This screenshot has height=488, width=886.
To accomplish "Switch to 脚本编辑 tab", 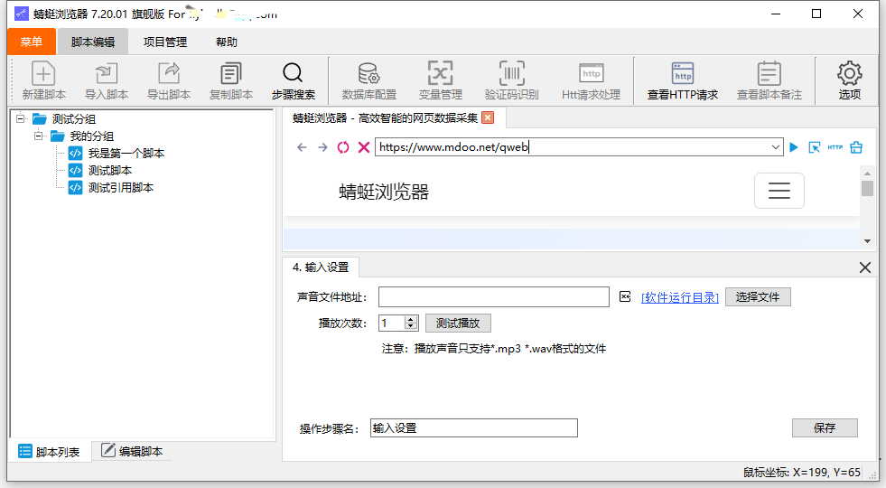I will [93, 42].
